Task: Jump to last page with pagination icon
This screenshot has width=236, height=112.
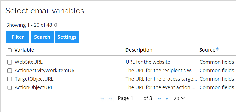Action: 168,99
